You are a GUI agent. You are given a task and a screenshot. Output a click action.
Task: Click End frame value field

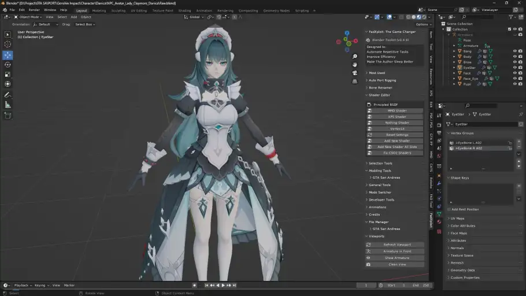[421, 285]
